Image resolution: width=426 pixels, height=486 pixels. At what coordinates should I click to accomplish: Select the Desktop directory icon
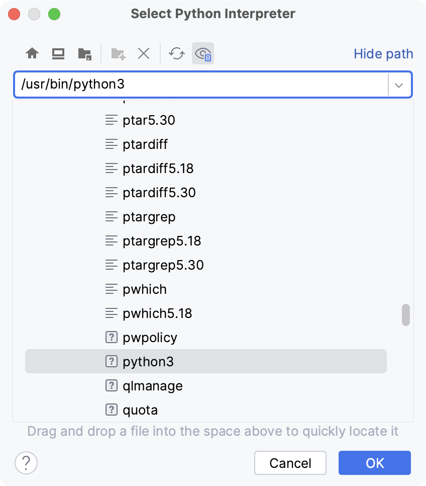58,53
